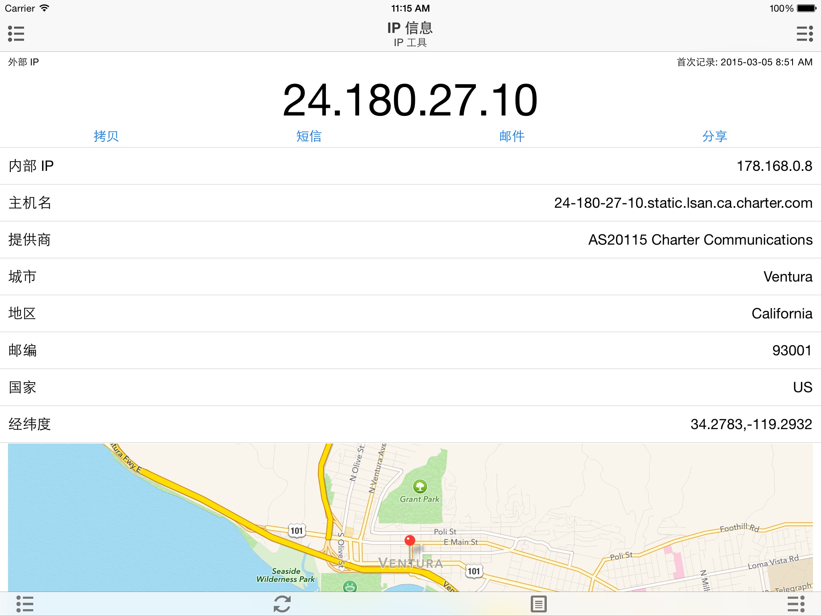Select the 邮编 93001 row
This screenshot has height=616, width=821.
click(410, 351)
